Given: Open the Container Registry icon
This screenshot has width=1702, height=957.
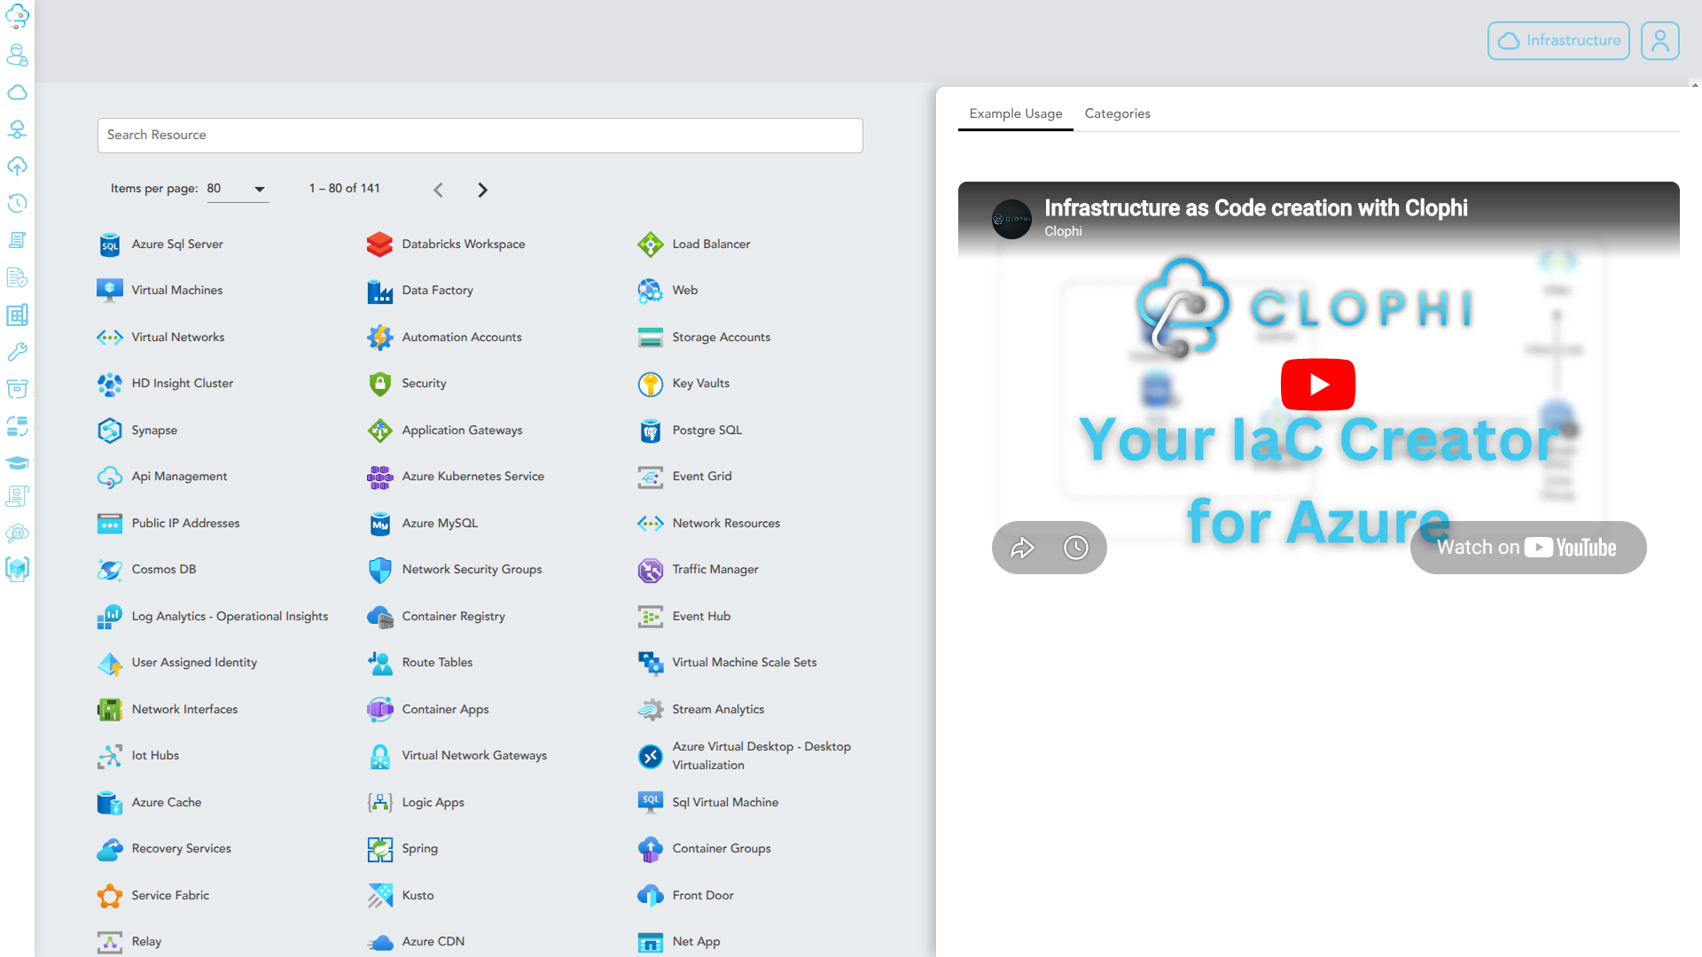Looking at the screenshot, I should point(379,617).
